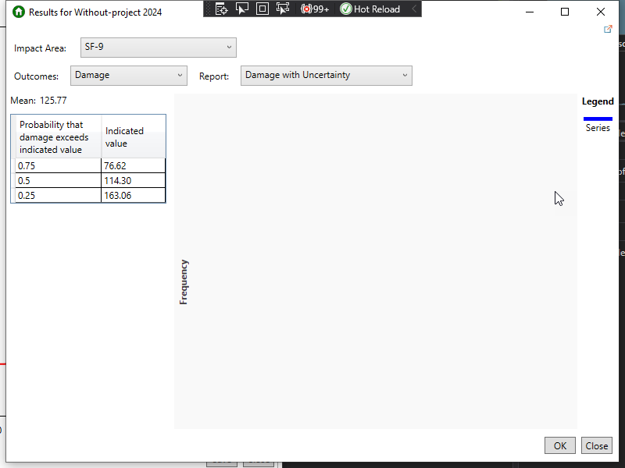
Task: Click the pop-out window icon below title bar
Action: pos(608,29)
